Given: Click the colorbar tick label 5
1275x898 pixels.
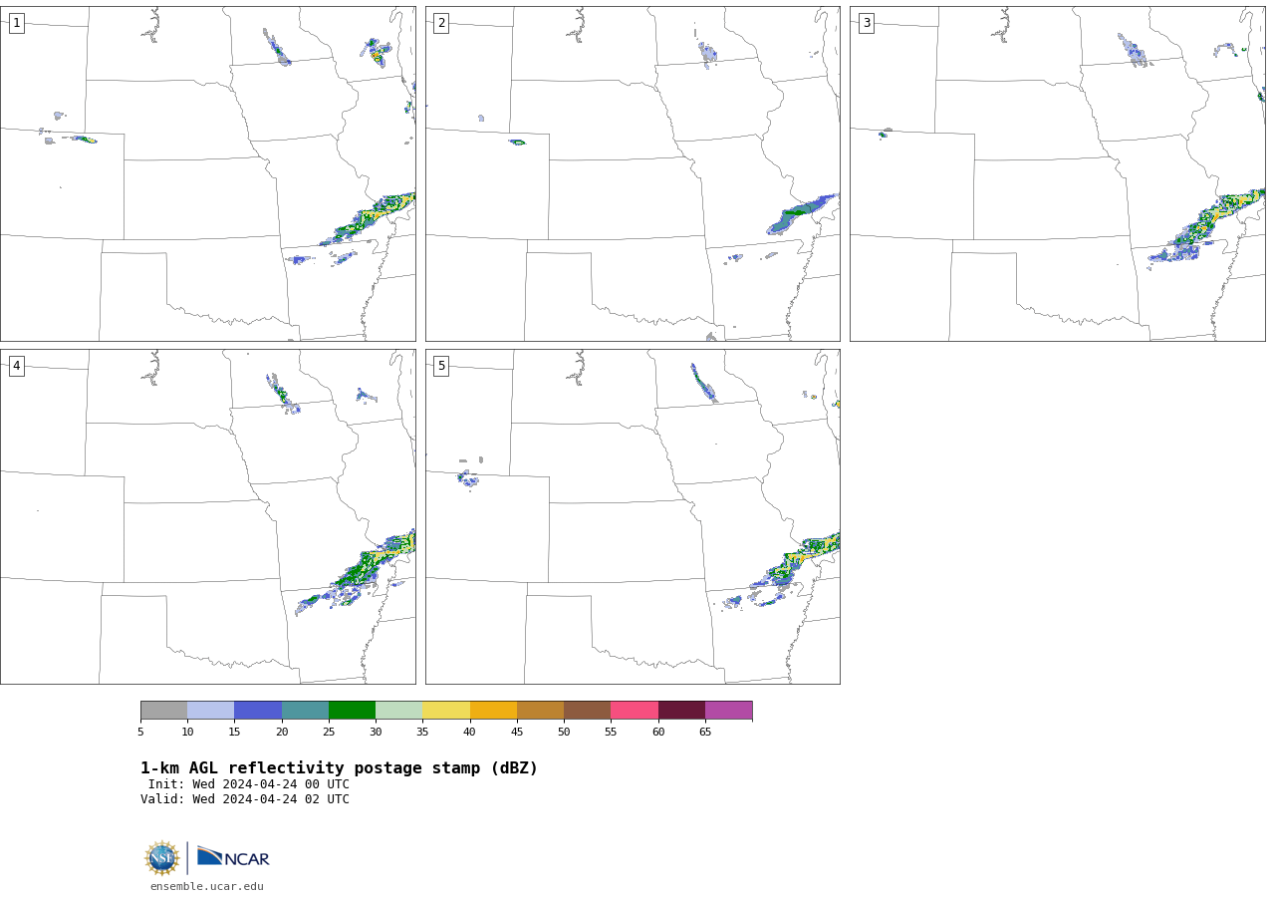Looking at the screenshot, I should click(140, 733).
